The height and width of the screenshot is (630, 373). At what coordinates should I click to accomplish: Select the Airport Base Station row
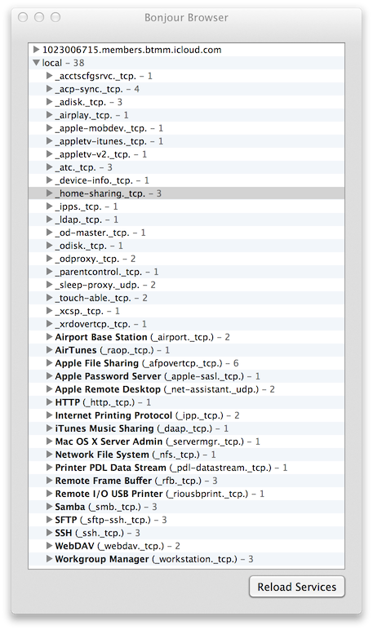click(x=186, y=337)
